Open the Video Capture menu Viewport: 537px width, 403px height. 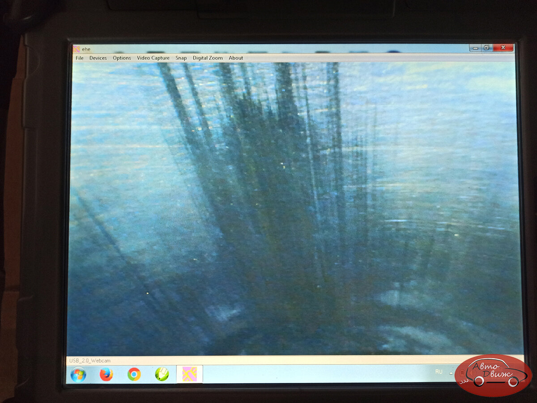153,58
